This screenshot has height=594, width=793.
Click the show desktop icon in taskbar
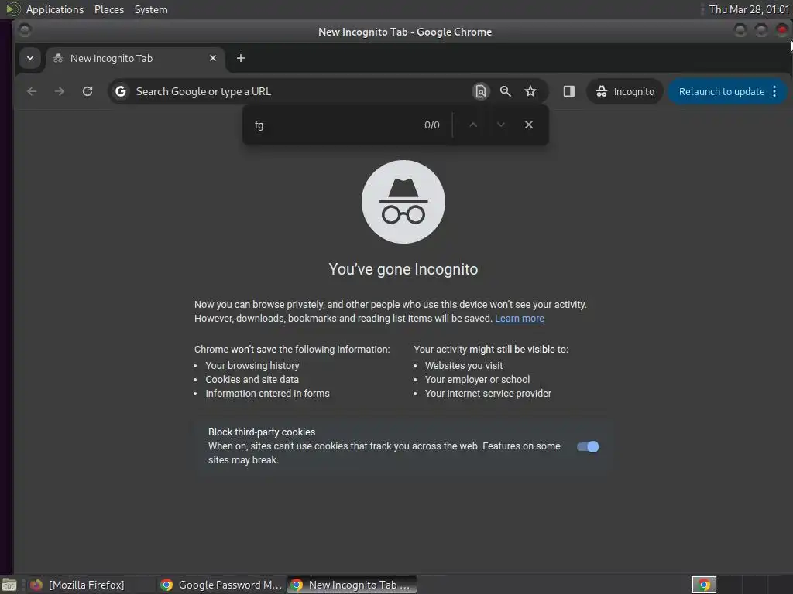(x=9, y=585)
